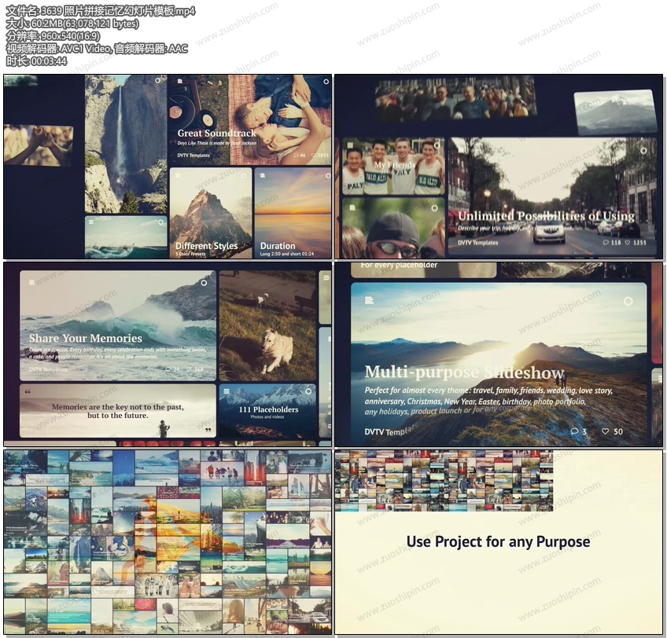Image resolution: width=667 pixels, height=638 pixels.
Task: Toggle the circle on the waterfall photo
Action: pyautogui.click(x=158, y=81)
